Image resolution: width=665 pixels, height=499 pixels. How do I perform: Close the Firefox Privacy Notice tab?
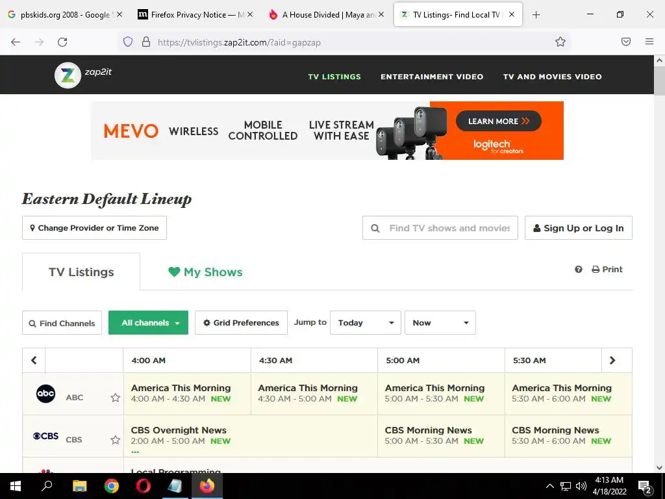[x=250, y=14]
